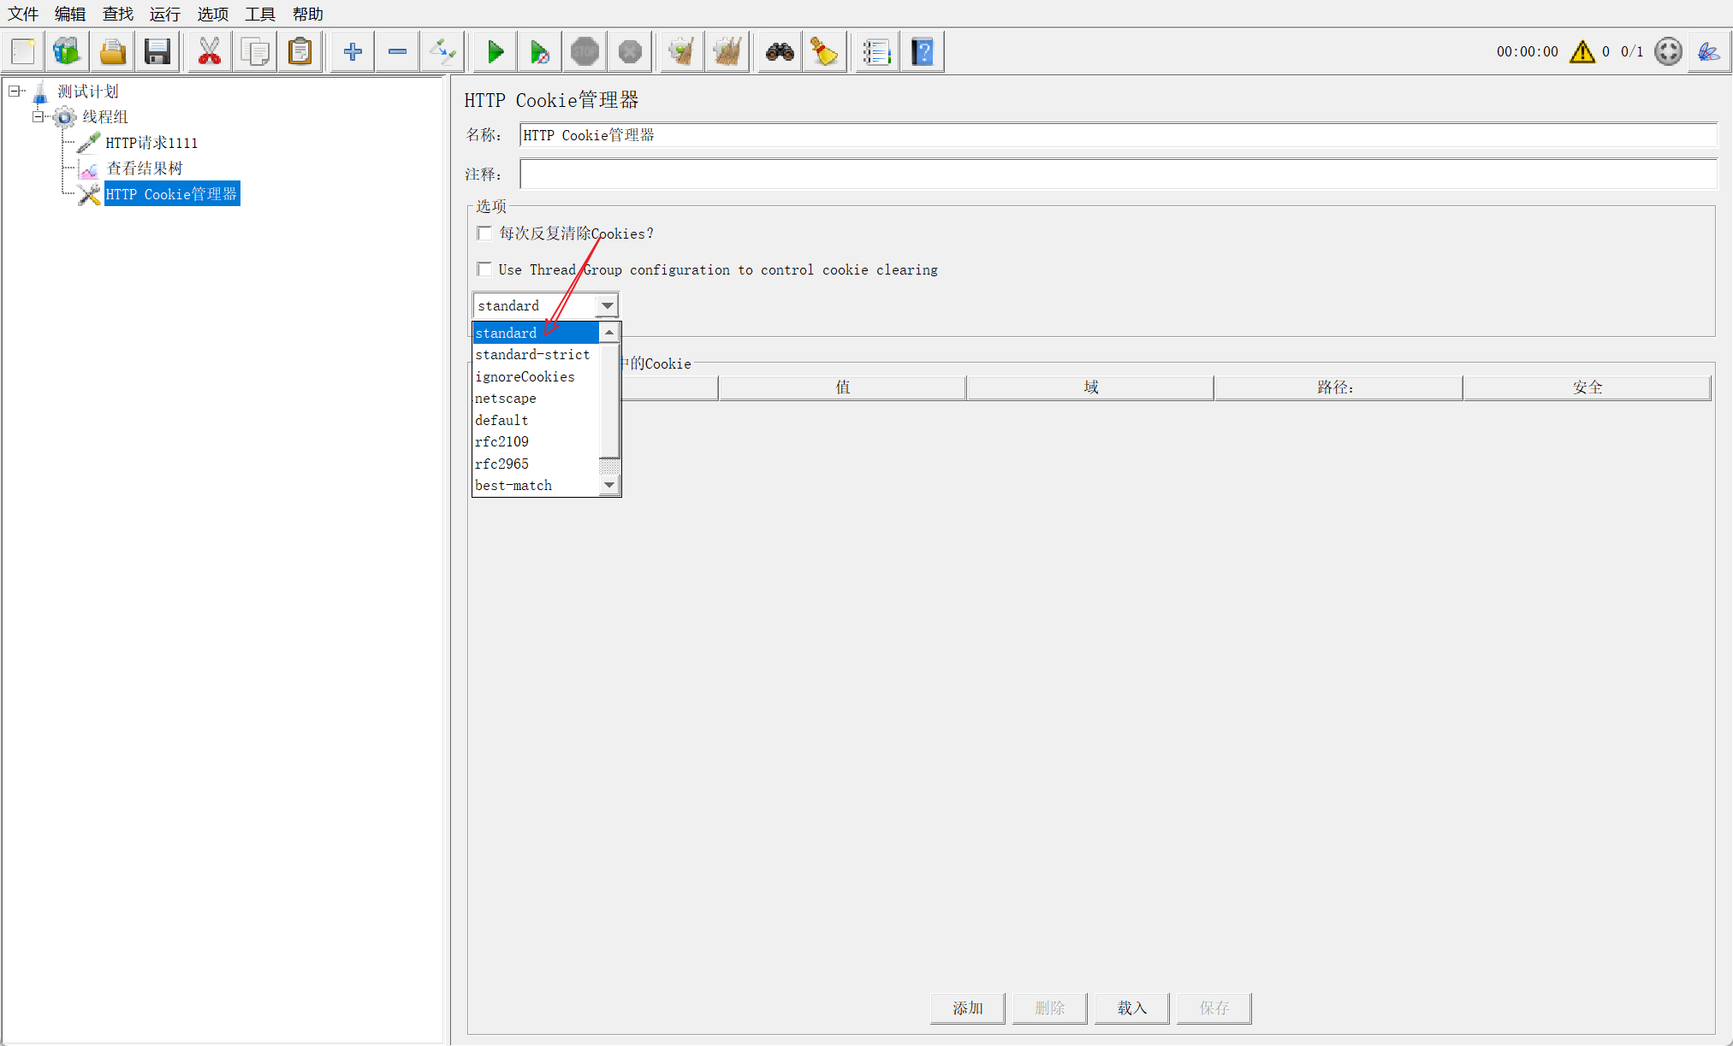Click the Open file folder icon
1733x1046 pixels.
click(112, 52)
